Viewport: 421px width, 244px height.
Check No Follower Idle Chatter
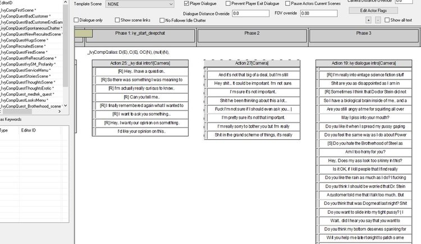tap(162, 20)
